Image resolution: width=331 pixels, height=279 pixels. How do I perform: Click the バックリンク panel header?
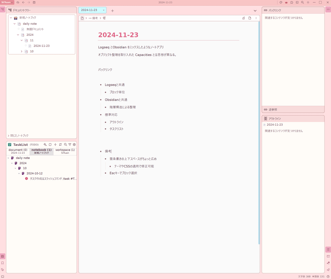coord(293,10)
